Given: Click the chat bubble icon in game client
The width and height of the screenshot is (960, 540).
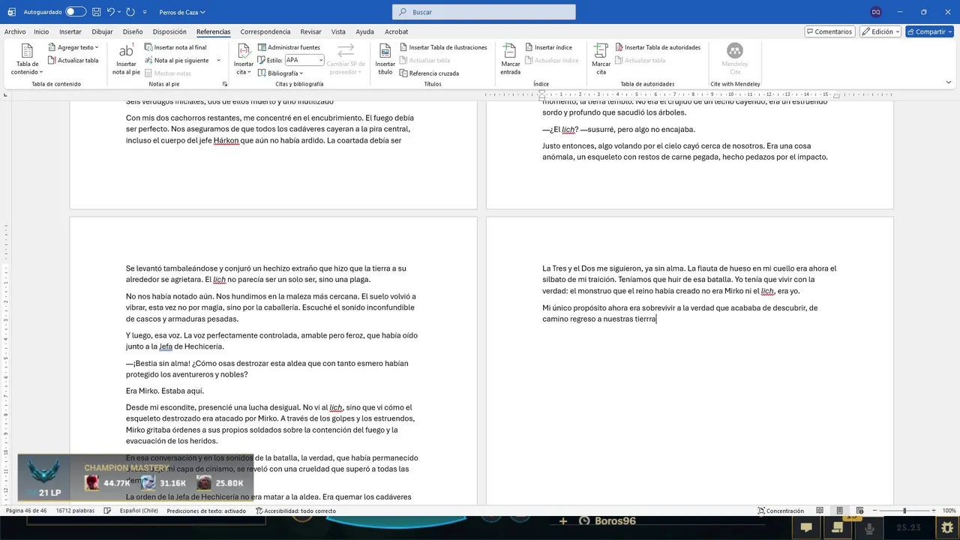Looking at the screenshot, I should pyautogui.click(x=806, y=527).
